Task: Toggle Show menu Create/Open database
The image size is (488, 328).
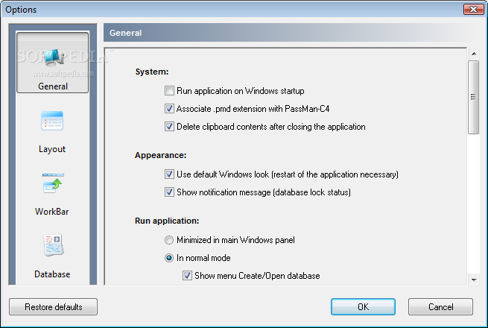Action: pos(187,276)
